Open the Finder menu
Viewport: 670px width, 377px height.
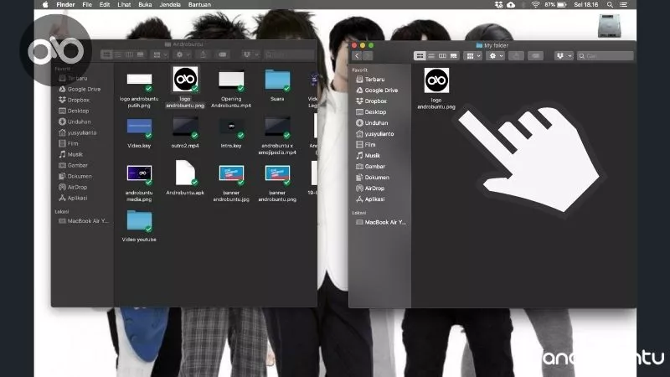(65, 5)
